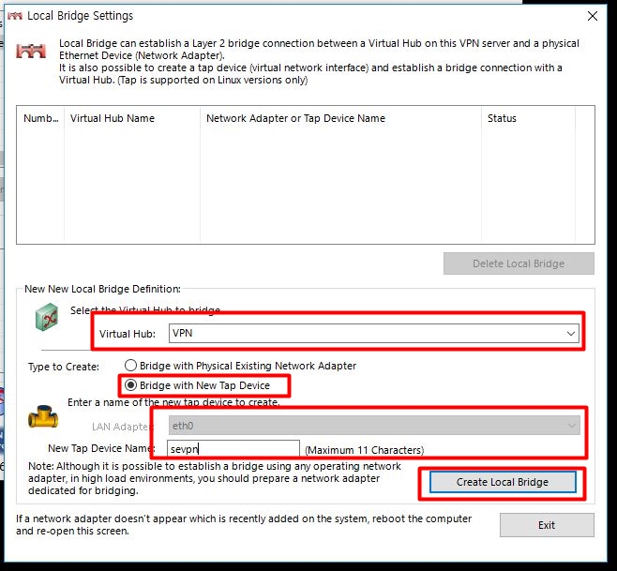The height and width of the screenshot is (571, 617).
Task: Click the 'Type to Create:' label
Action: pos(64,367)
